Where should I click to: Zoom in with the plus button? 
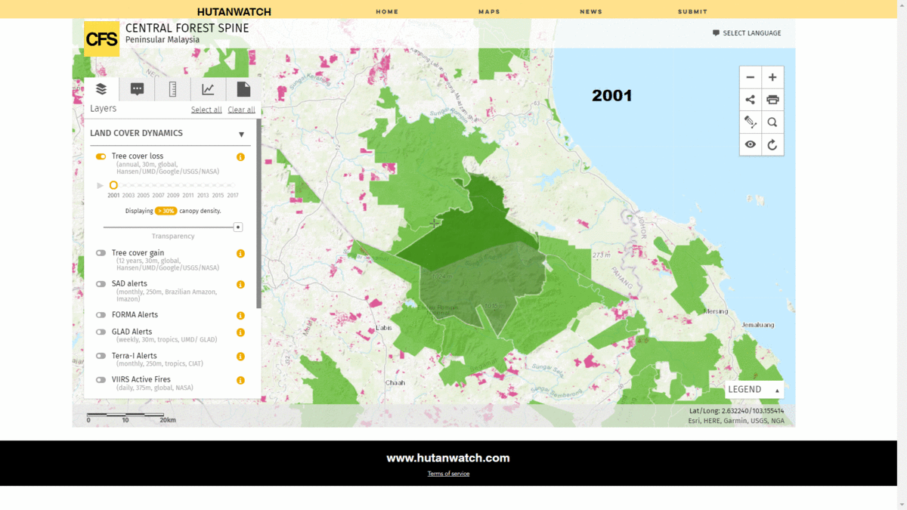coord(772,77)
